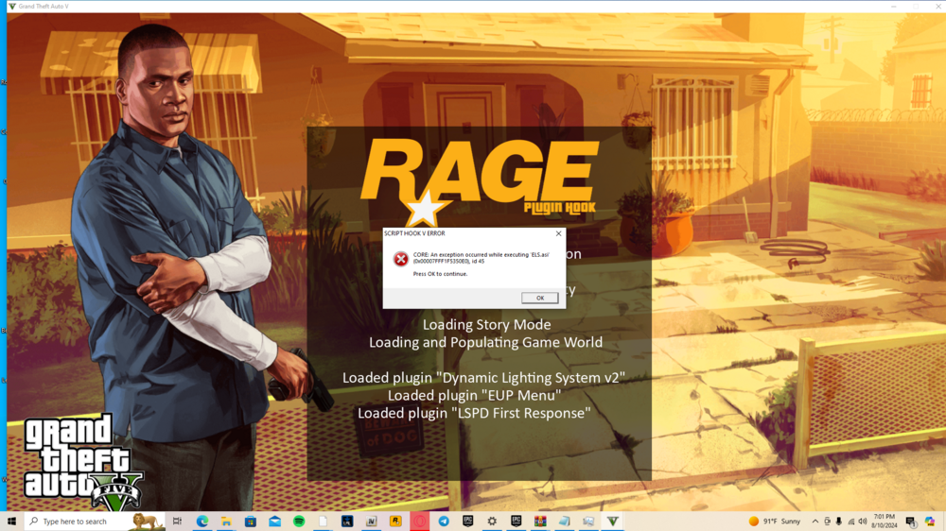
Task: Click the red error icon in the dialog
Action: 400,259
